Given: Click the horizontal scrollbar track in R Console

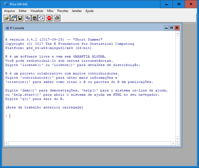Looking at the screenshot, I should click(x=90, y=143).
